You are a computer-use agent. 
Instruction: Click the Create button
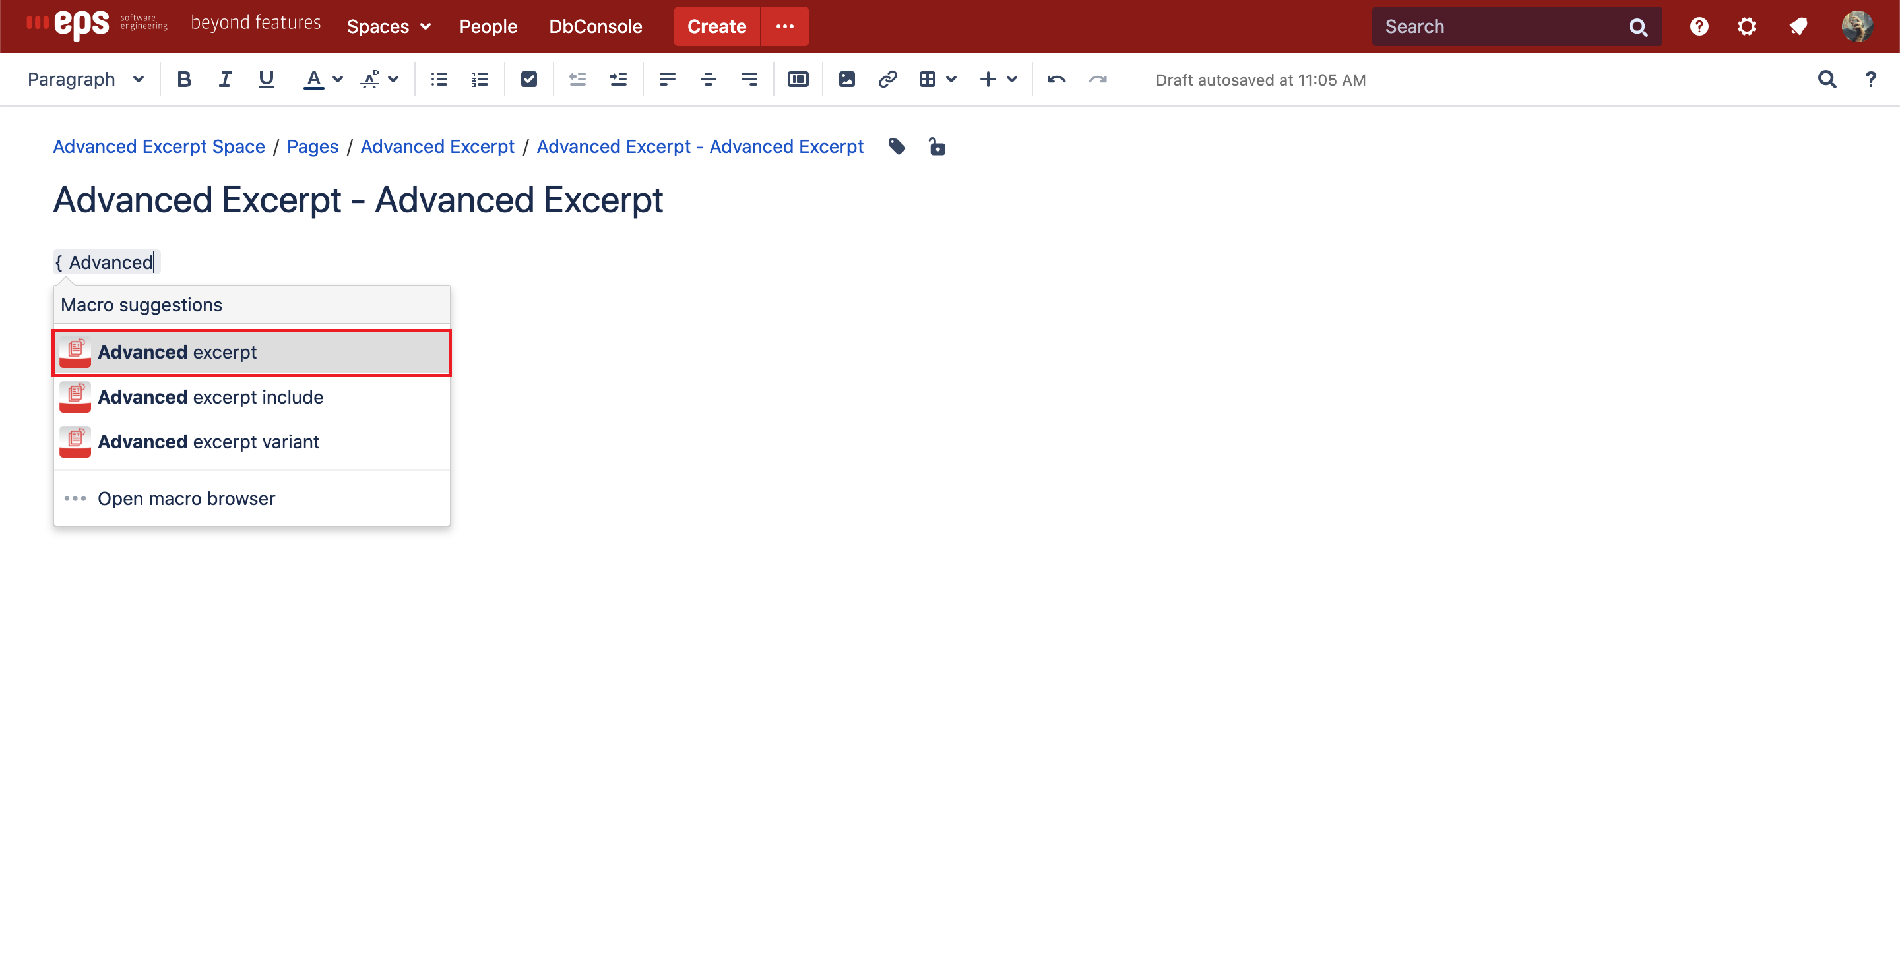(x=716, y=26)
